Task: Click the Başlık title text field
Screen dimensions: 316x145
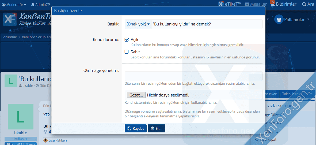Action: pyautogui.click(x=206, y=24)
